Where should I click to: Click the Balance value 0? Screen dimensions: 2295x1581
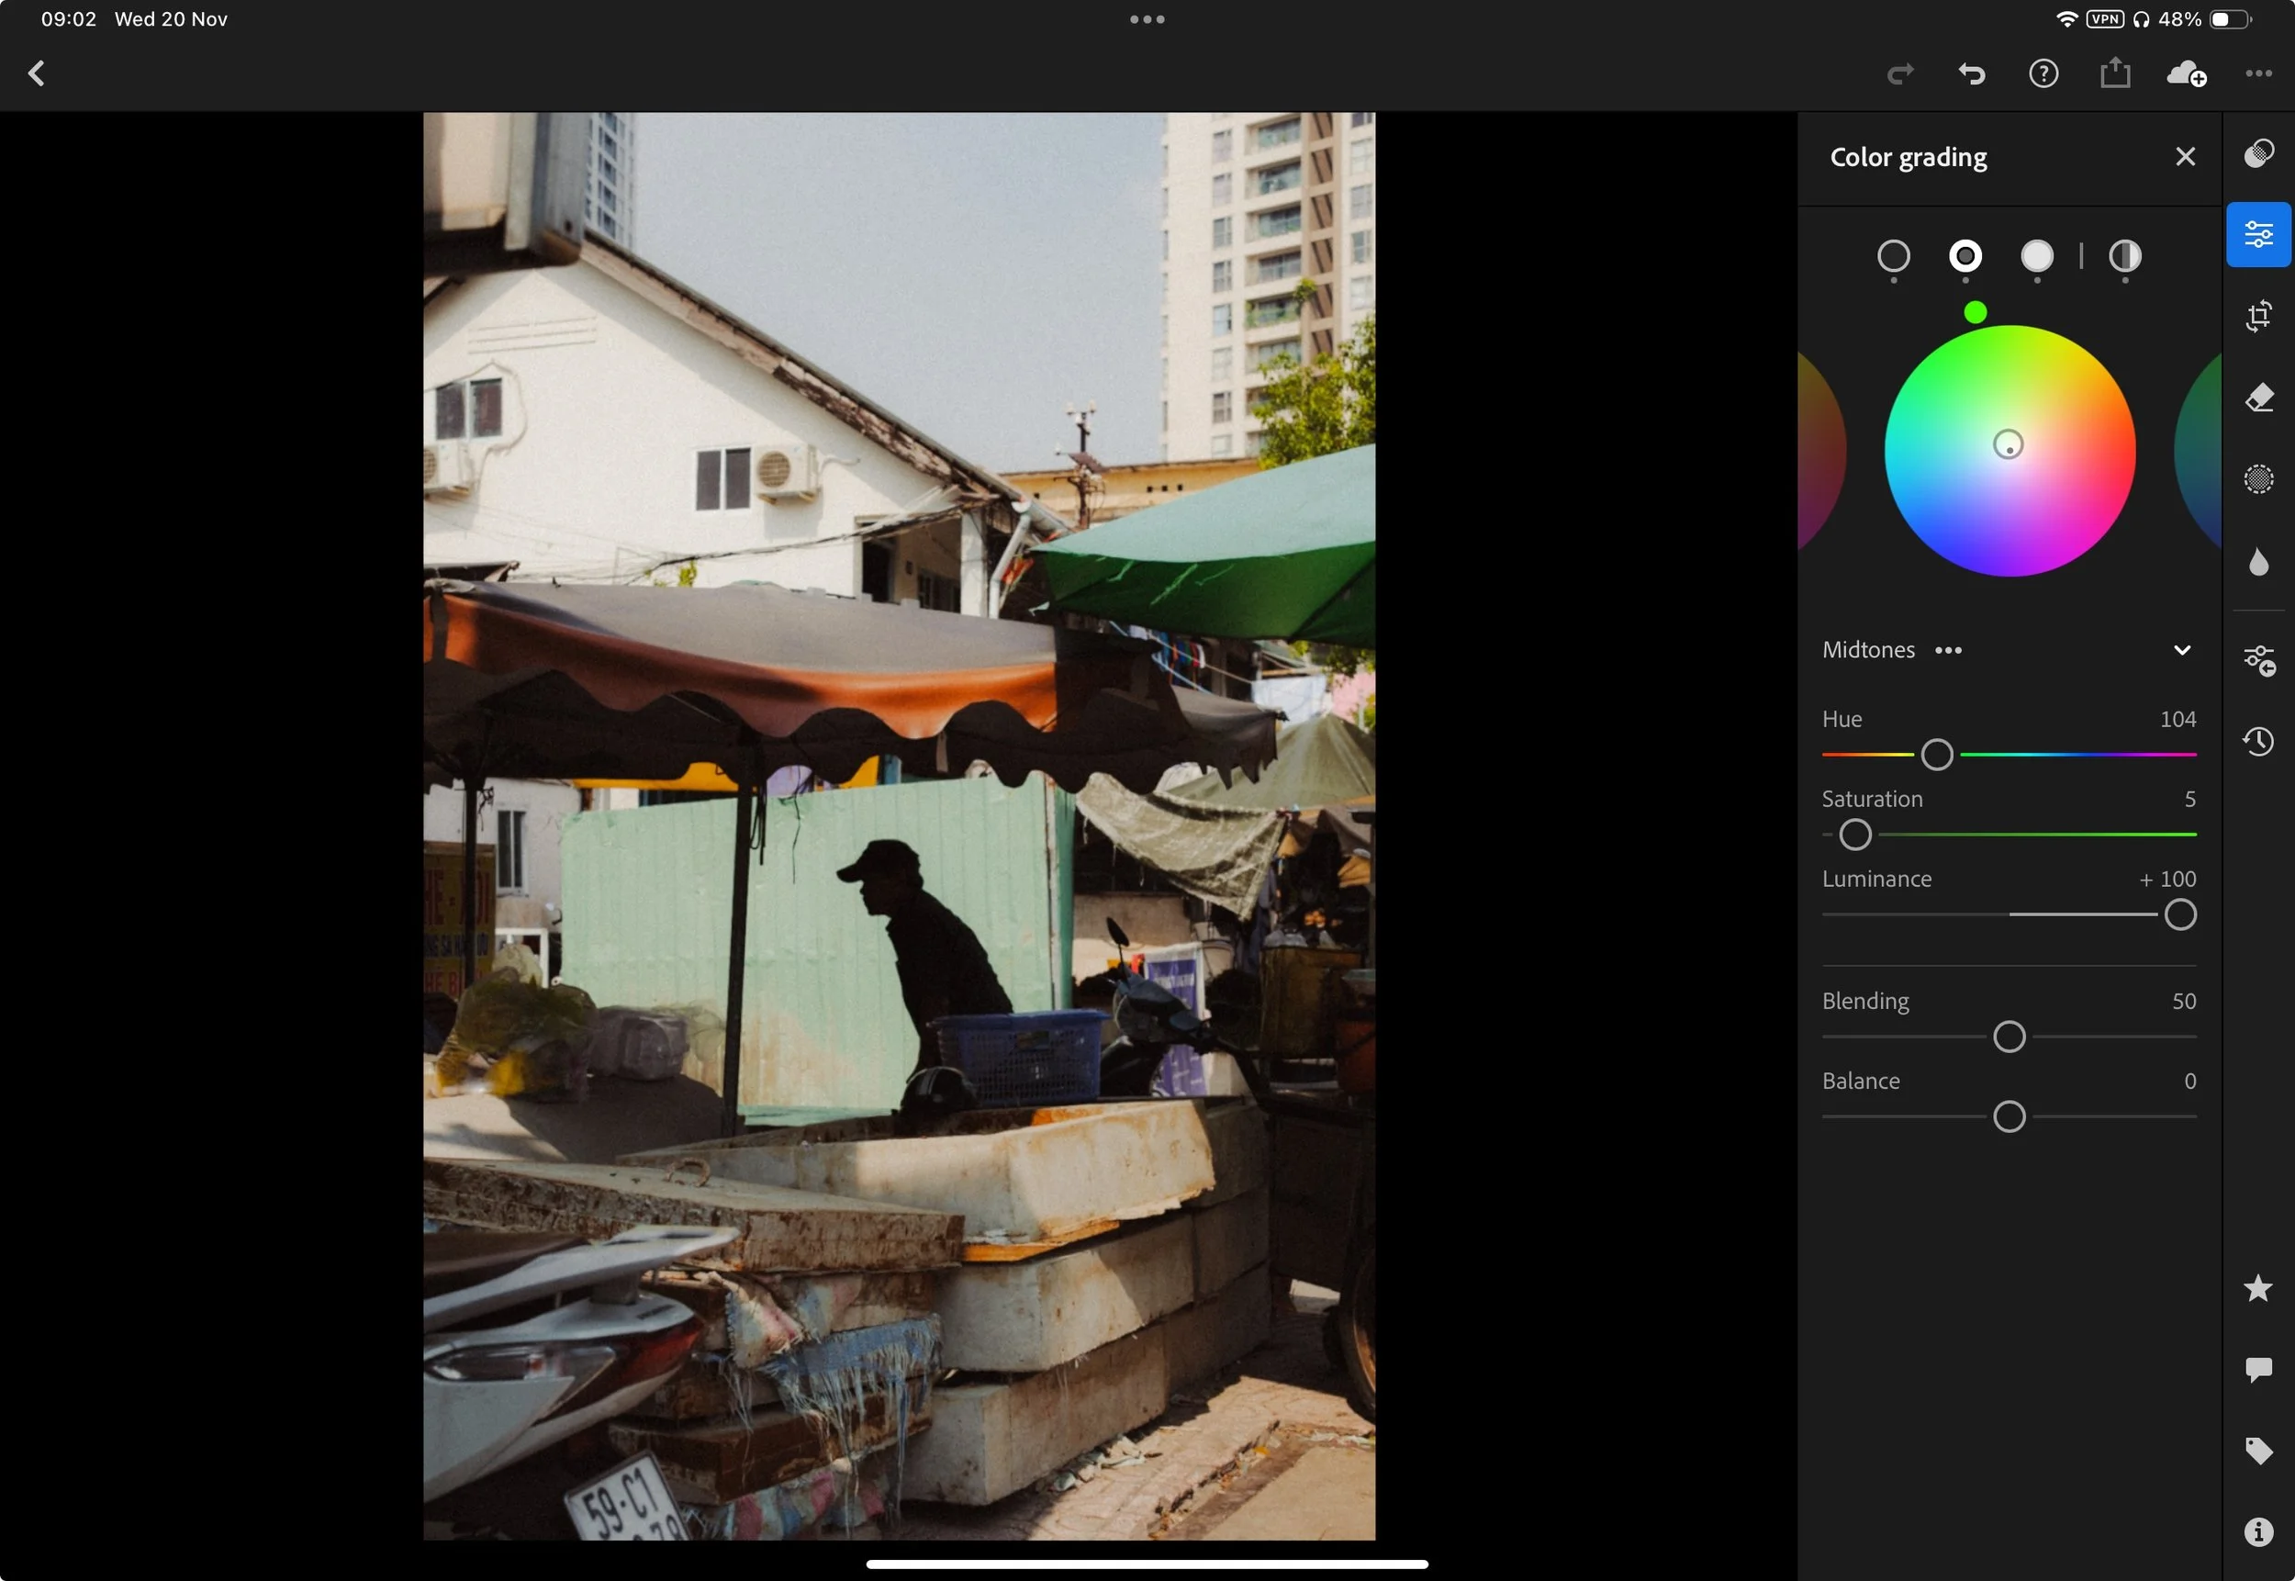pos(2190,1082)
